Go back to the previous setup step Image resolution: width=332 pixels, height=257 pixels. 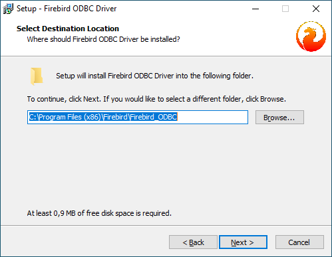tap(193, 242)
